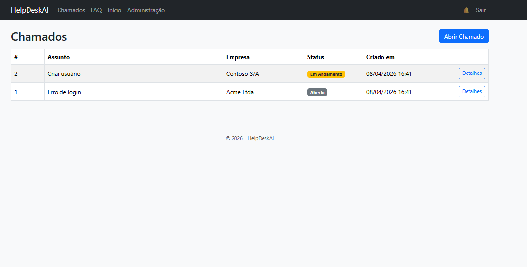
Task: Click ticket number 1 cell
Action: pyautogui.click(x=28, y=92)
